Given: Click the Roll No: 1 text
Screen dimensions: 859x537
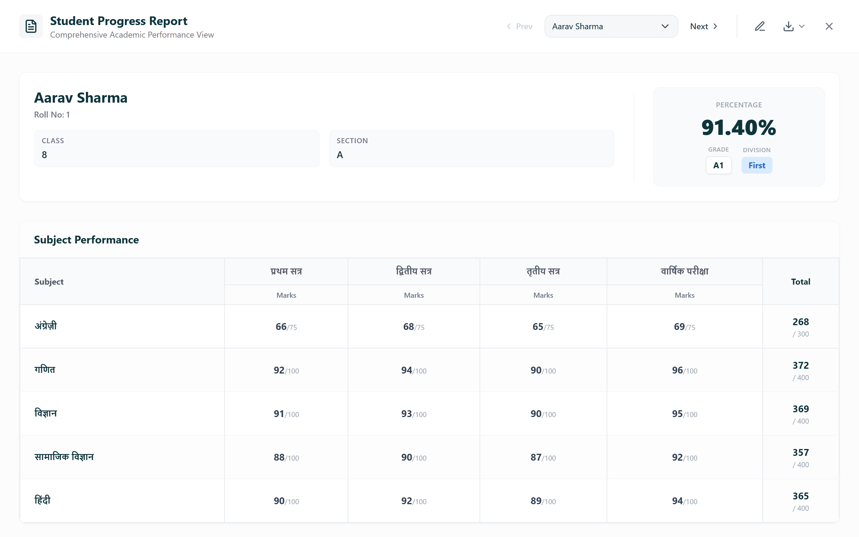Looking at the screenshot, I should click(52, 115).
